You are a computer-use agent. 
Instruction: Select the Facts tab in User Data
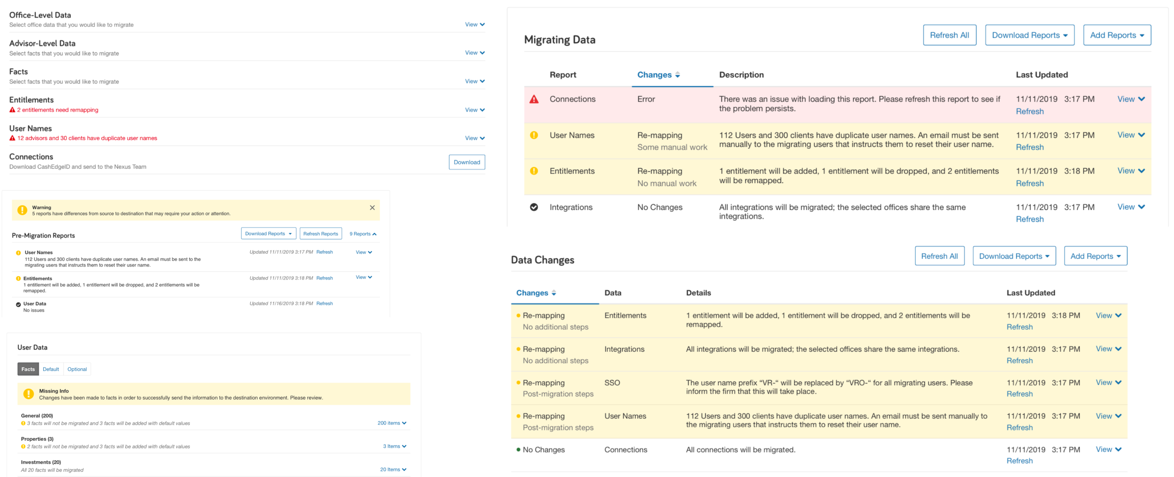(28, 369)
